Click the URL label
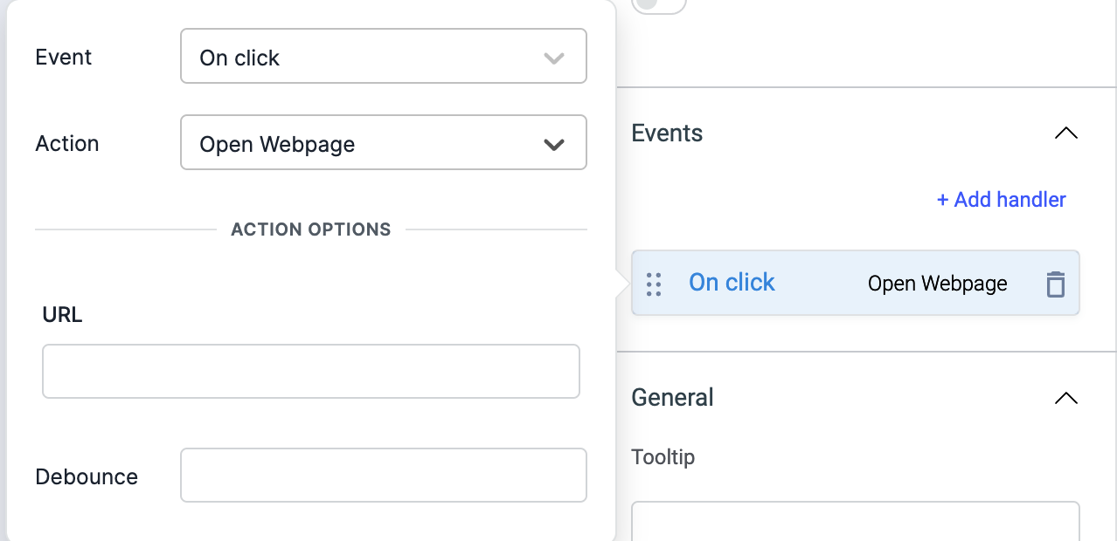Viewport: 1117px width, 541px height. point(62,315)
